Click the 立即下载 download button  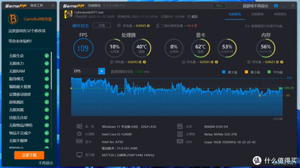(29, 155)
